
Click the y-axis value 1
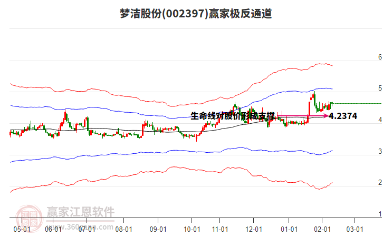click(x=380, y=214)
